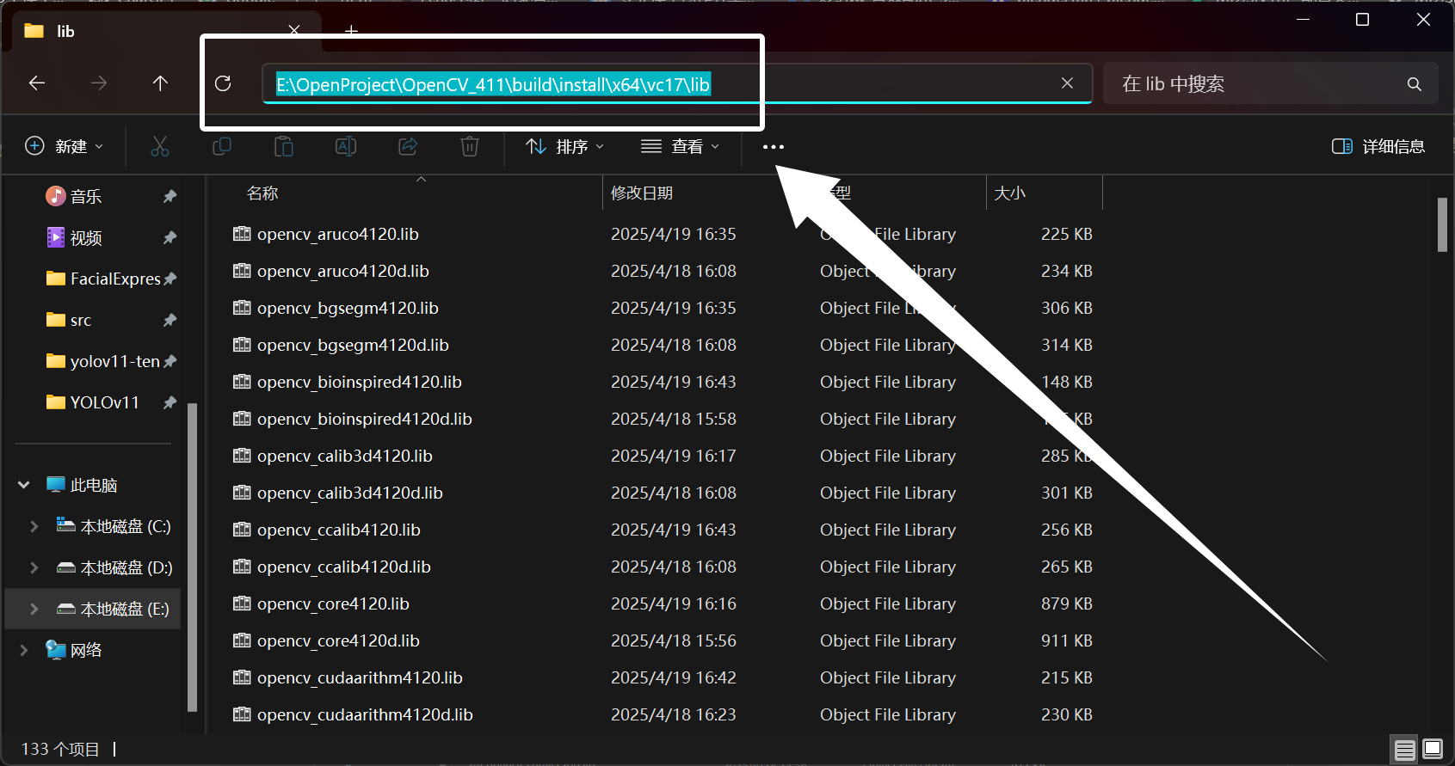The width and height of the screenshot is (1455, 766).
Task: Click the address bar path field
Action: (677, 83)
